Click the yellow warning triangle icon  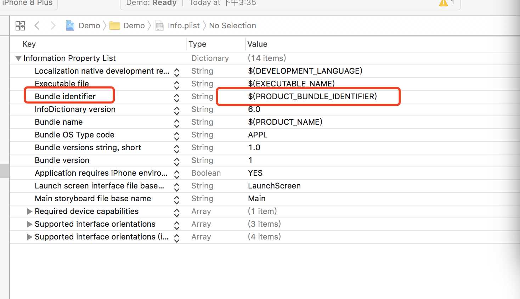443,3
